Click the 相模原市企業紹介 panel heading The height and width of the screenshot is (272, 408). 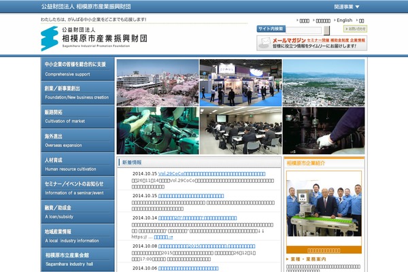tap(306, 163)
